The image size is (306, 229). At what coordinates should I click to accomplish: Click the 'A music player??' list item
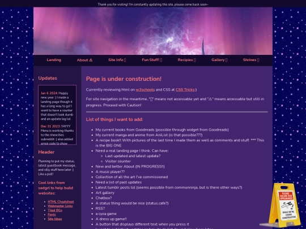110,172
